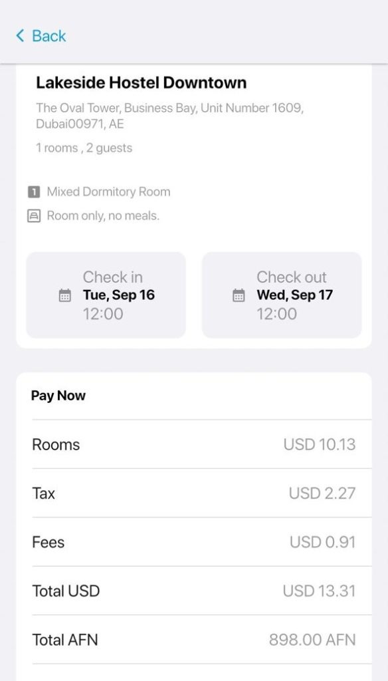This screenshot has height=681, width=388.
Task: Tap the check-in time 12:00
Action: pos(103,314)
